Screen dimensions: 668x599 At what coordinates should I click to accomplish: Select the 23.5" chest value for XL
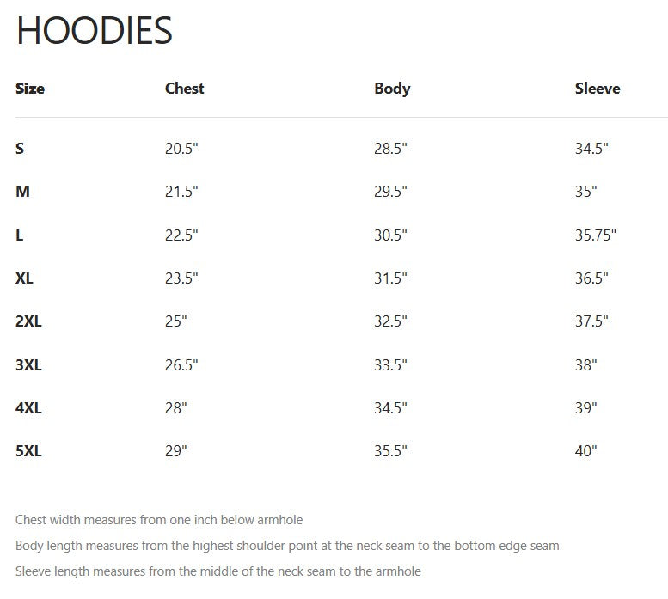click(181, 278)
